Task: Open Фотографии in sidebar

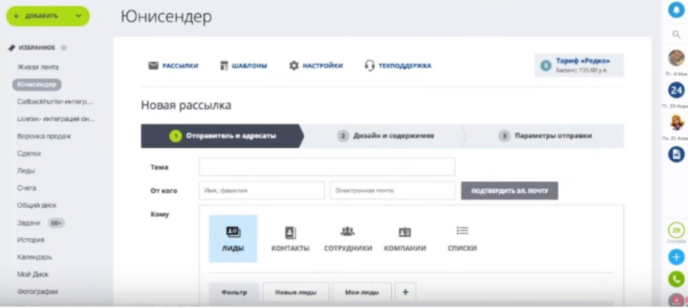Action: (38, 291)
